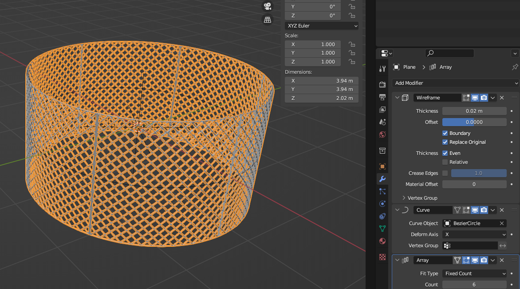Screen dimensions: 520x289
Task: Open Curve modifier extras dropdown arrow
Action: pyautogui.click(x=493, y=210)
